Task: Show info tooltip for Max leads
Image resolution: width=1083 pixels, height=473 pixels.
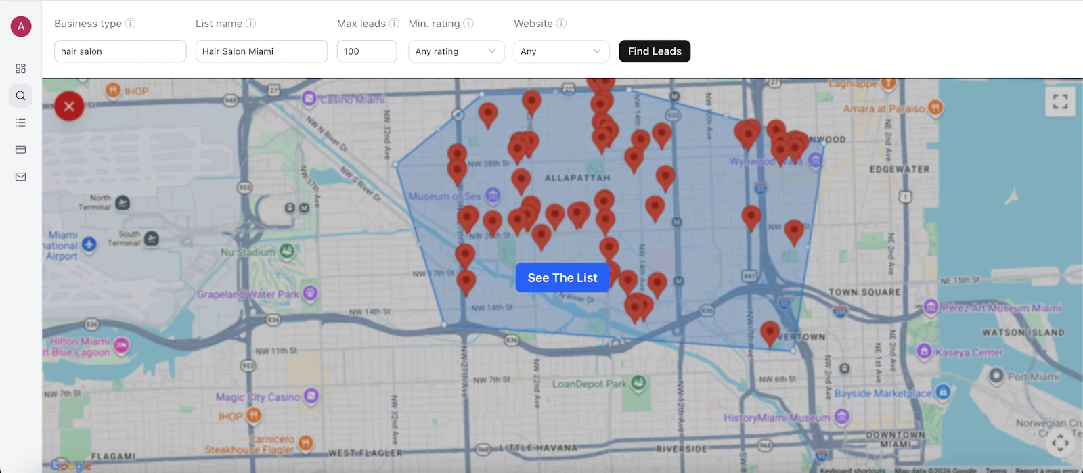Action: 394,24
